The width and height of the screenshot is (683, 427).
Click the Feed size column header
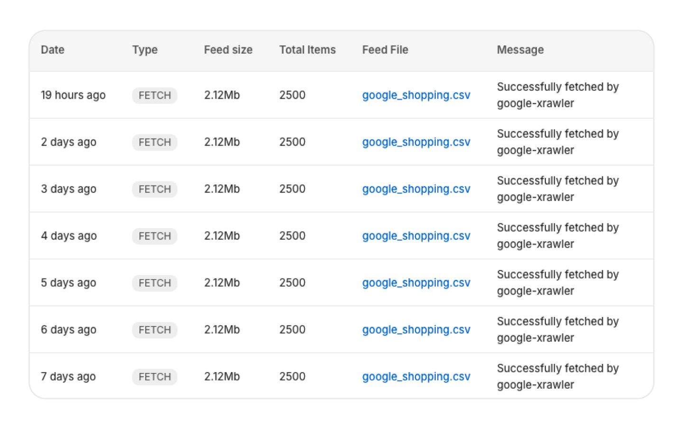[x=228, y=50]
